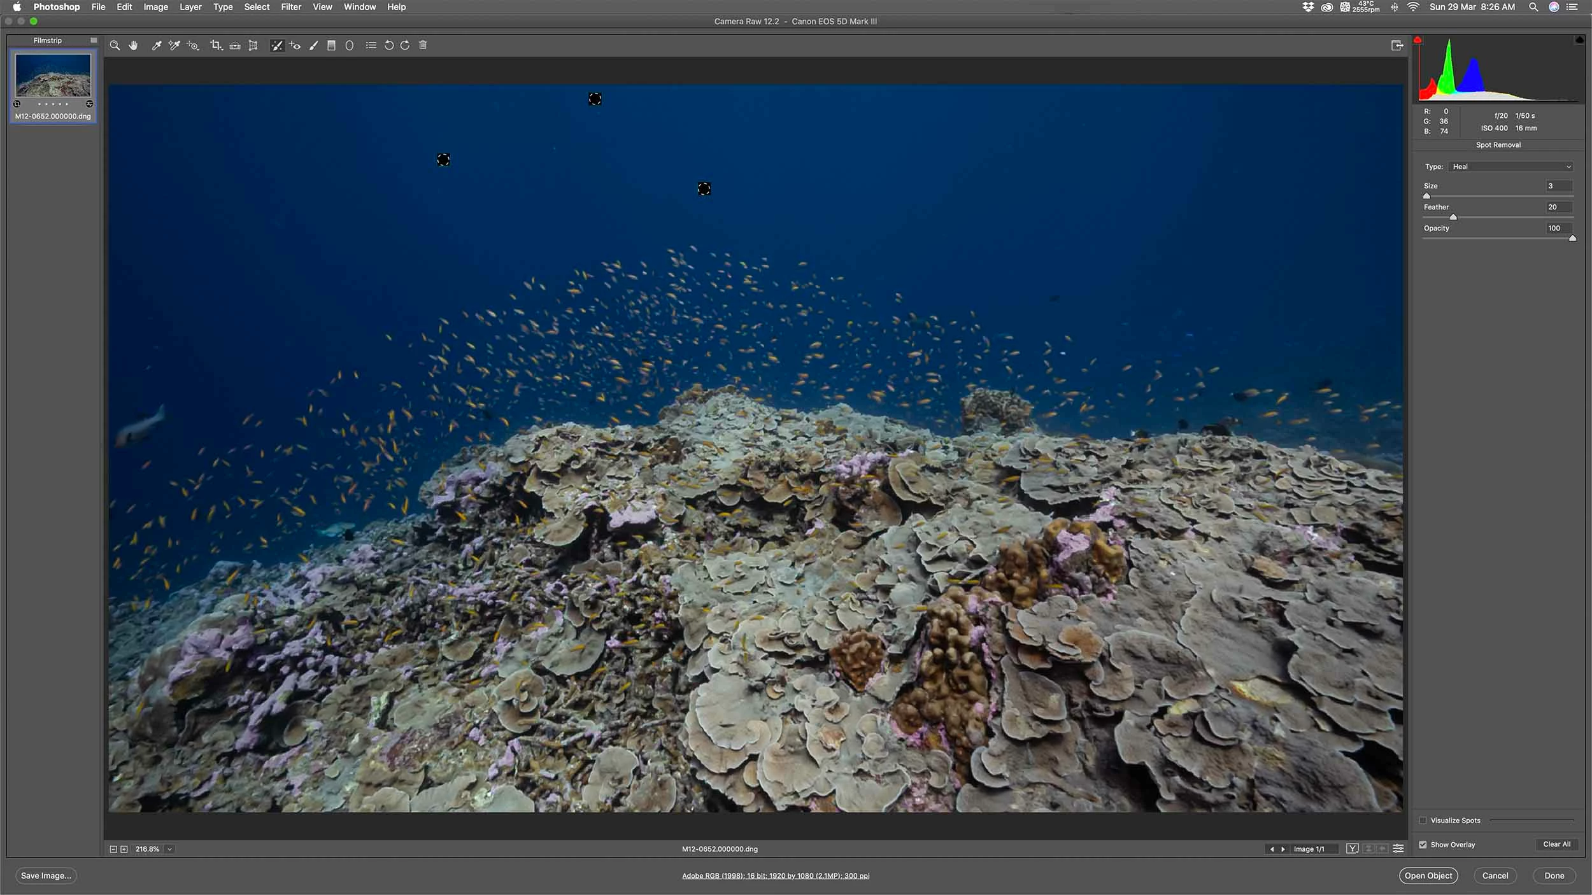Uncheck the Show Overlay checkbox

(x=1423, y=845)
